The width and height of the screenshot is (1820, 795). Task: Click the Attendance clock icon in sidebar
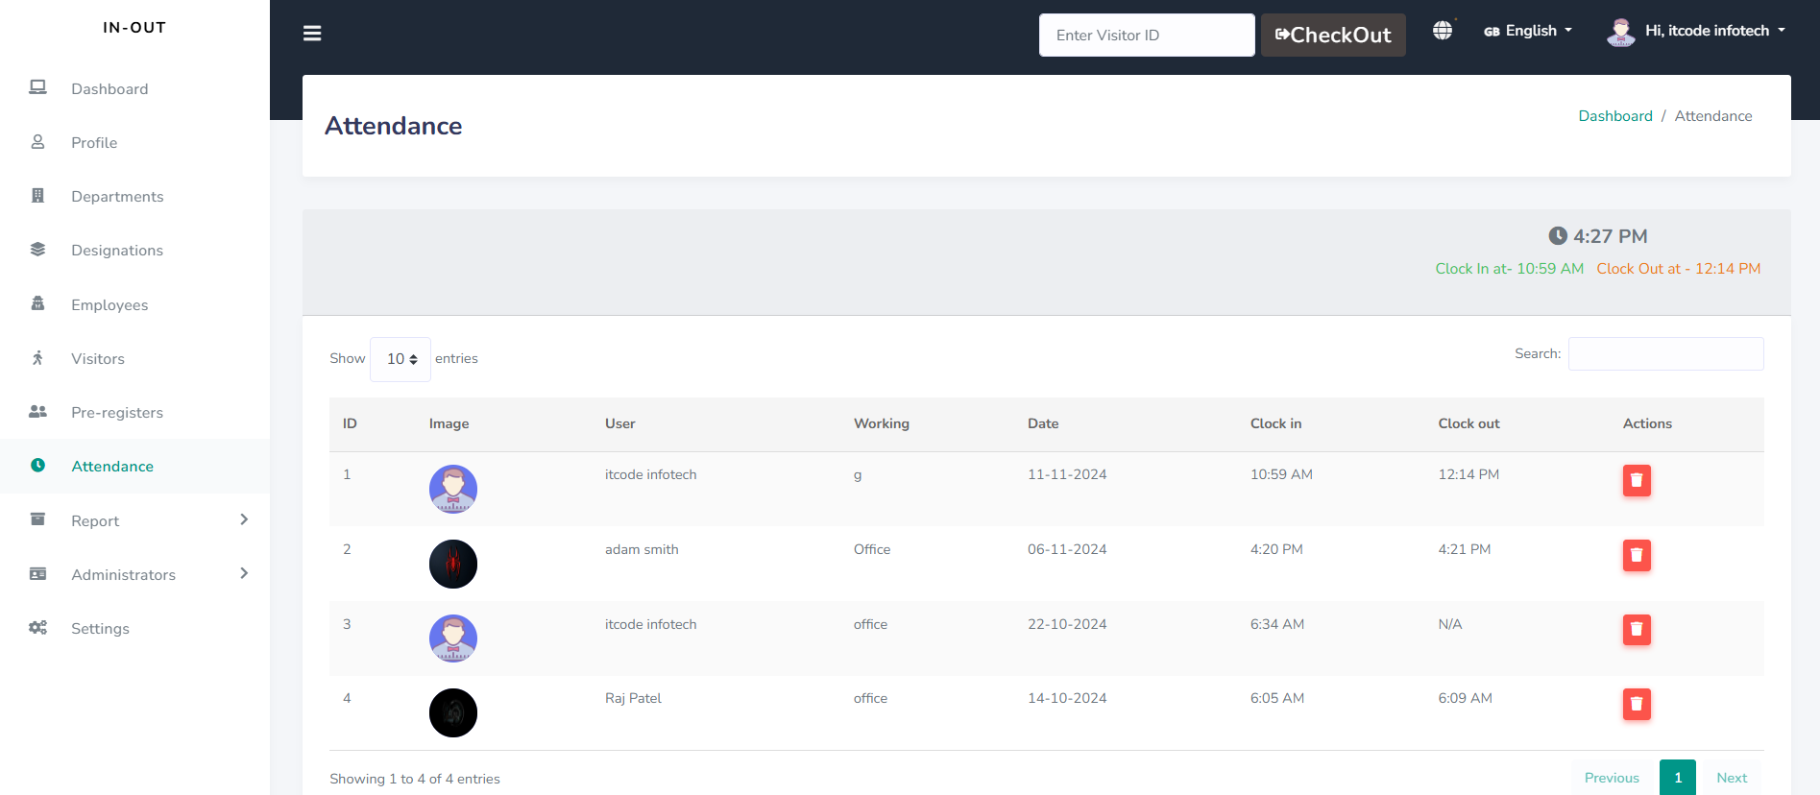point(37,466)
